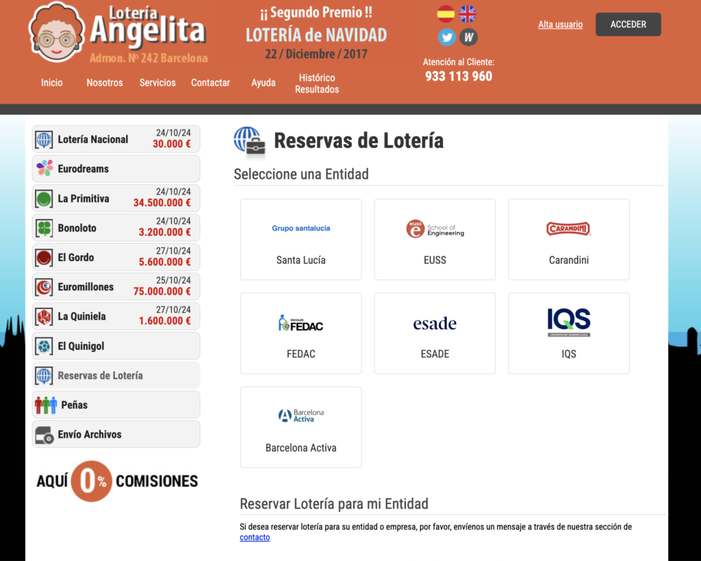
Task: Select the FEDAC escoles logo
Action: pos(301,323)
